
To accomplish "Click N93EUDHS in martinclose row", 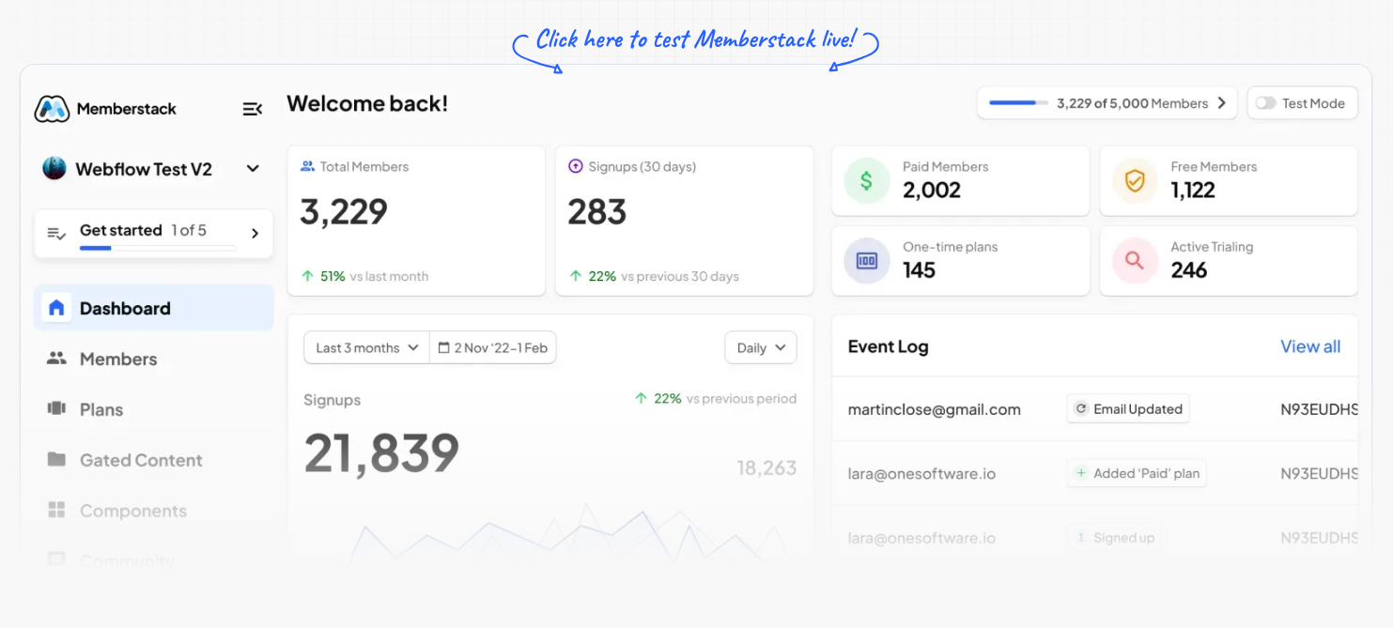I will 1320,409.
